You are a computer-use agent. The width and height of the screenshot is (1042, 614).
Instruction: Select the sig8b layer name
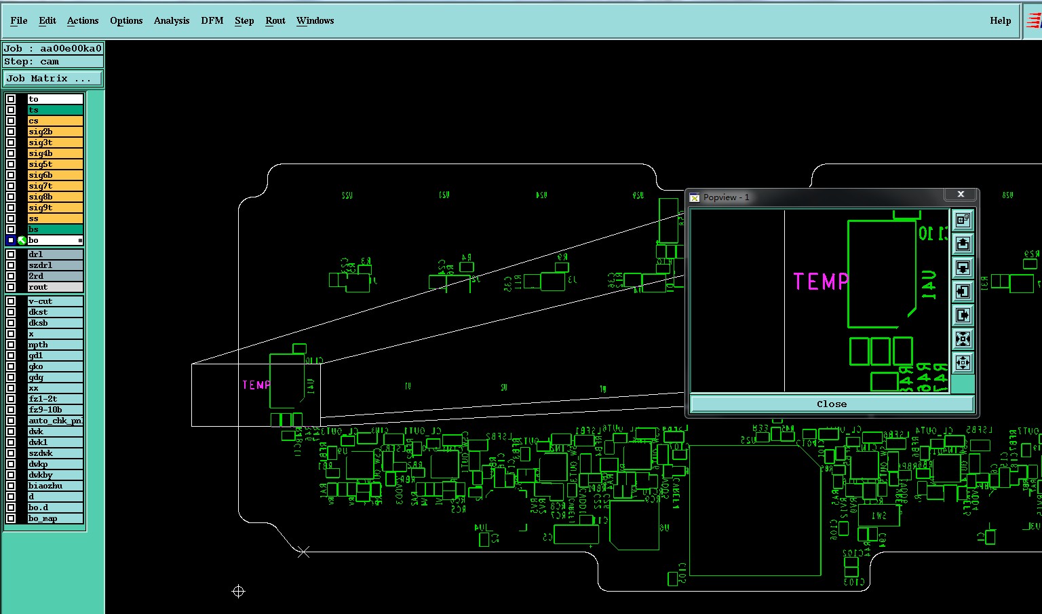[x=55, y=197]
